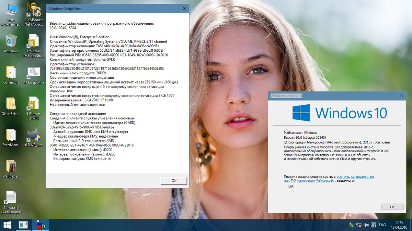This screenshot has height=231, width=412.
Task: Select the GameSoft folder on desktop
Action: coord(11,75)
